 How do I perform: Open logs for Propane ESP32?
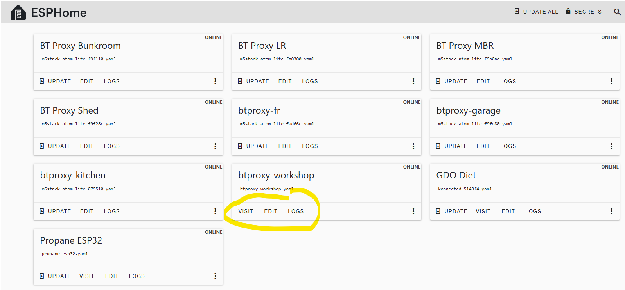click(137, 276)
